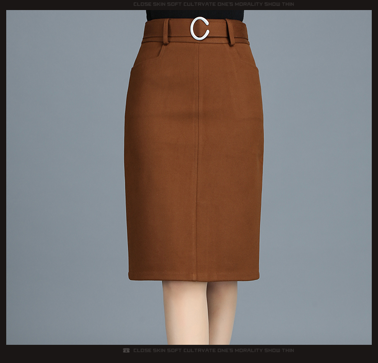Click the model's right leg below skirt
Screen dimensions: 378x363
(x=222, y=311)
